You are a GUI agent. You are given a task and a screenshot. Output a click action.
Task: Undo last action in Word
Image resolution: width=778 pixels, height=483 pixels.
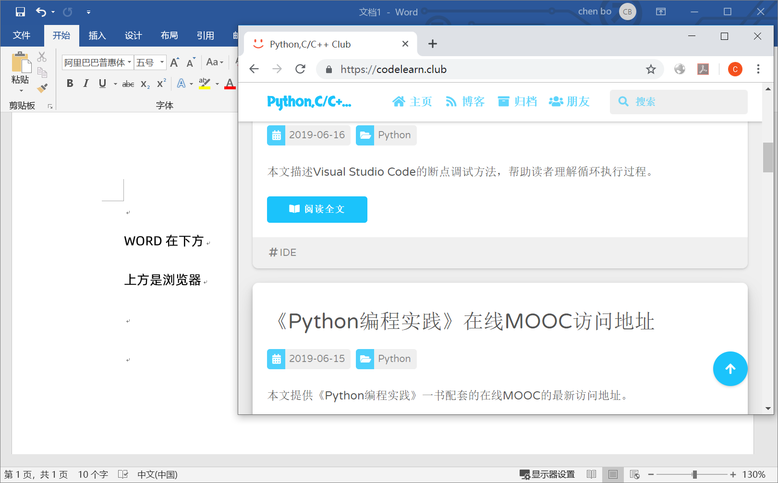41,12
